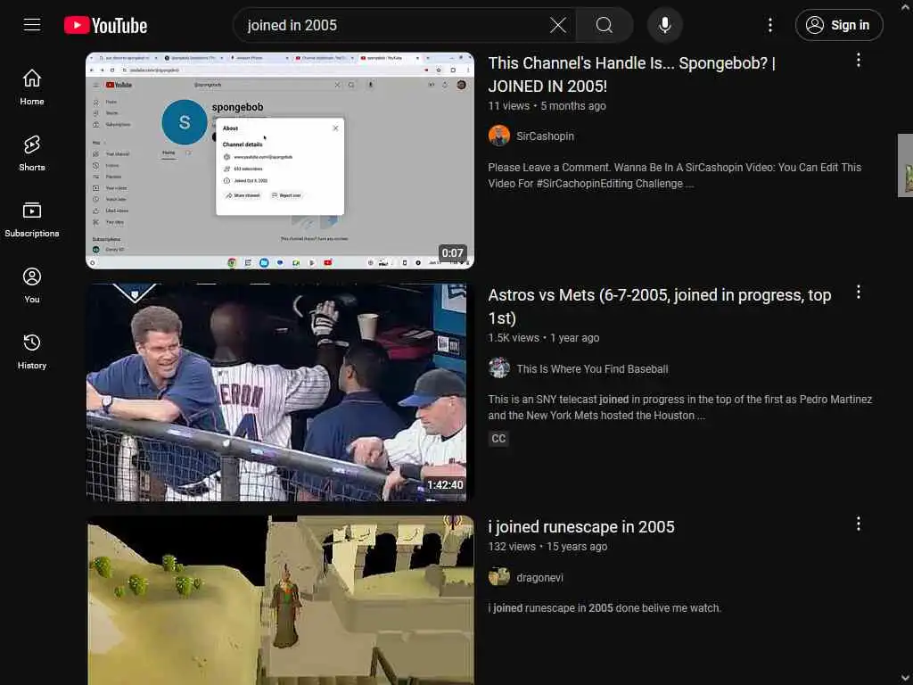The width and height of the screenshot is (913, 685).
Task: Start voice search with microphone
Action: (664, 25)
